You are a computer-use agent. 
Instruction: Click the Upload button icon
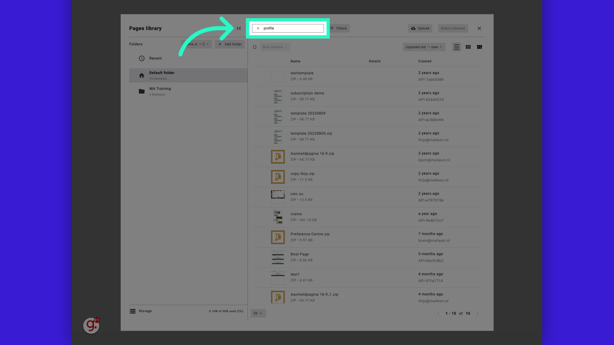click(x=413, y=28)
